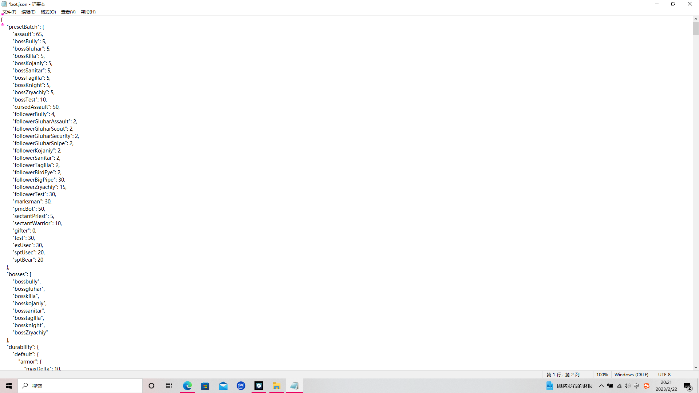The image size is (699, 393).
Task: Open the 帮助(H) menu
Action: tap(88, 12)
